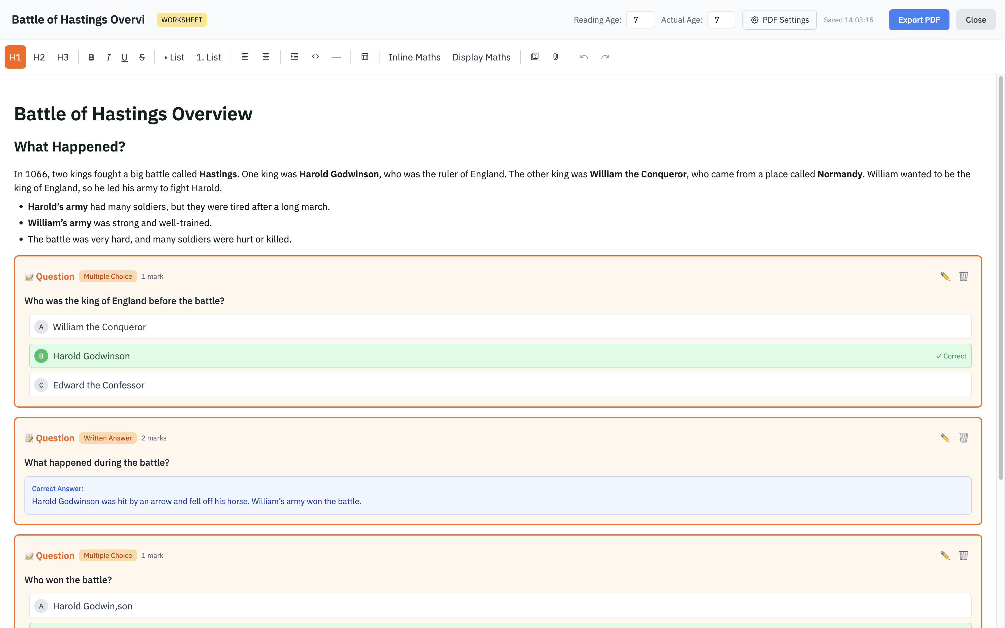Screen dimensions: 1005x628
Task: Apply center text alignment
Action: 266,57
